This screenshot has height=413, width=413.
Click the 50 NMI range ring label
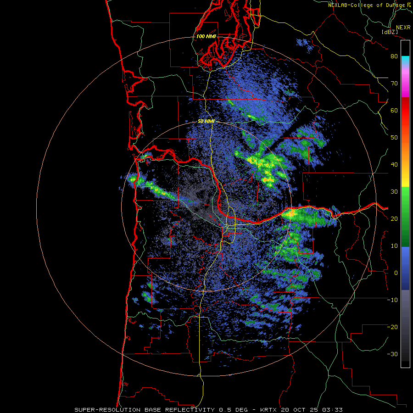[x=206, y=122]
